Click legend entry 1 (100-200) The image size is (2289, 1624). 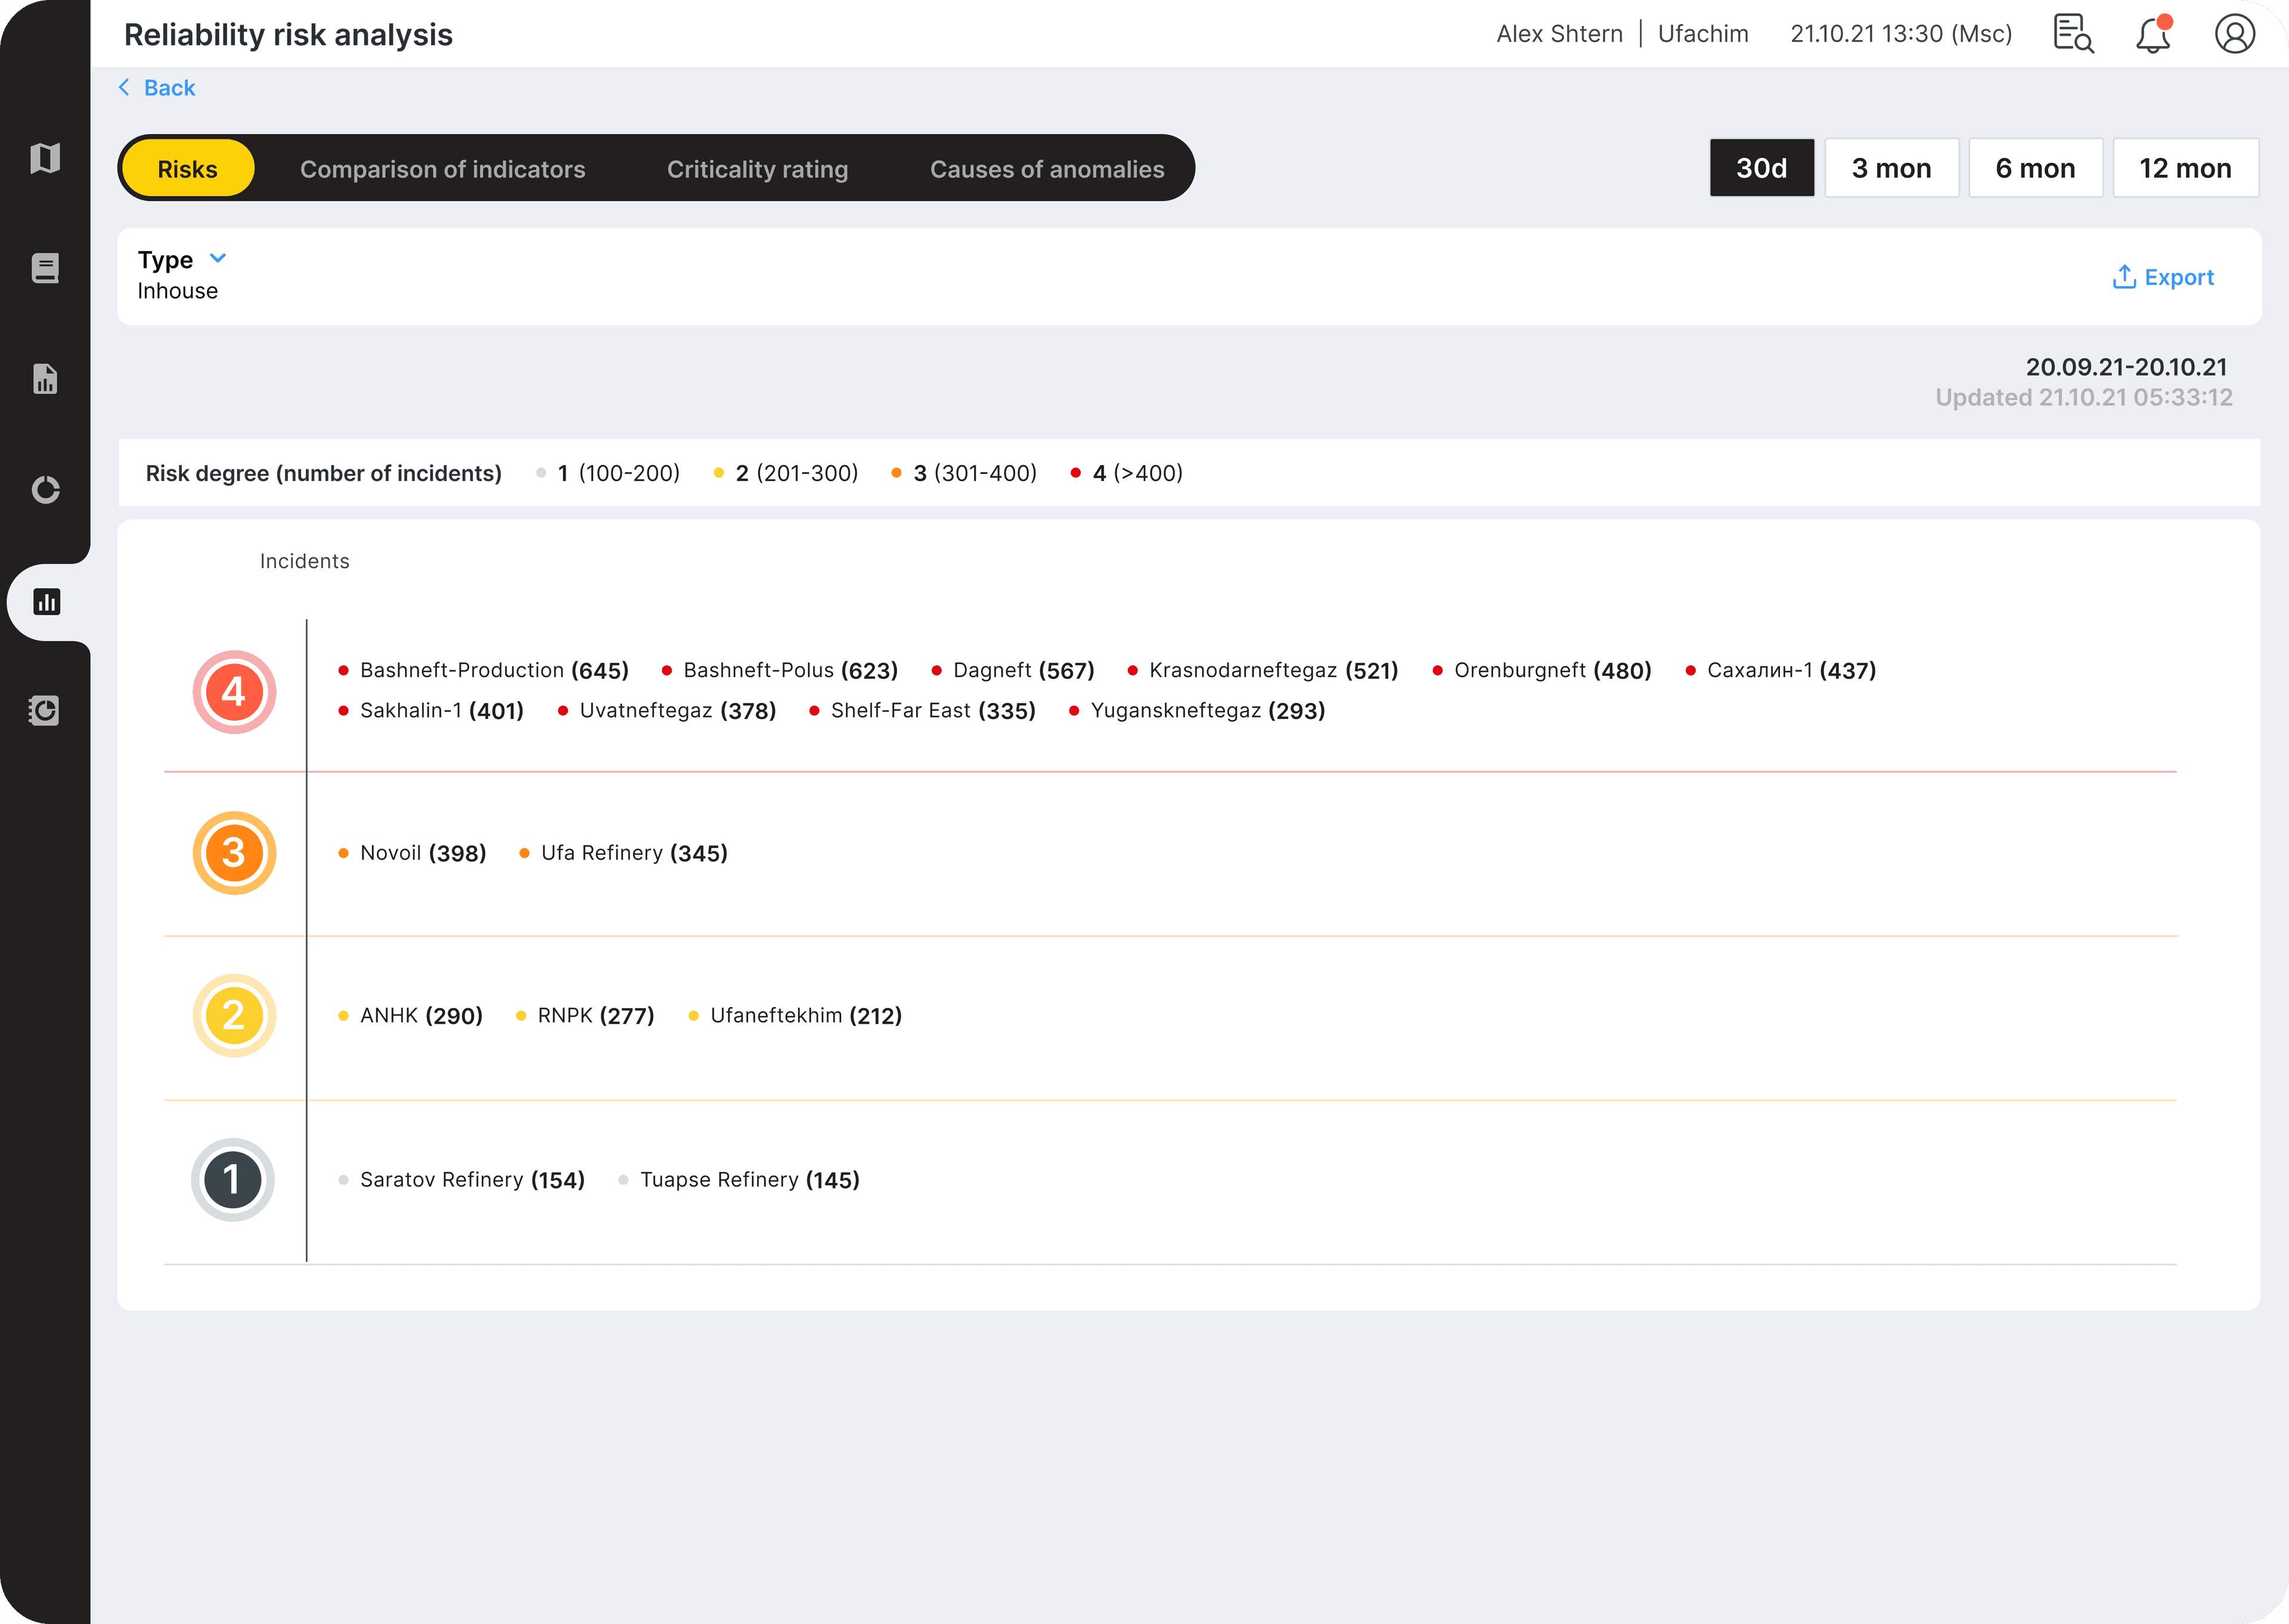point(609,473)
